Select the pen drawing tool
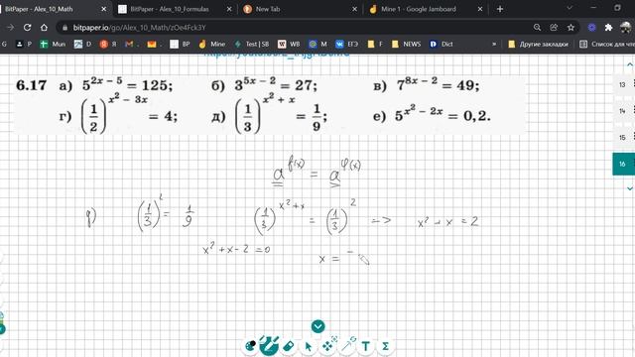The image size is (635, 357). [269, 345]
